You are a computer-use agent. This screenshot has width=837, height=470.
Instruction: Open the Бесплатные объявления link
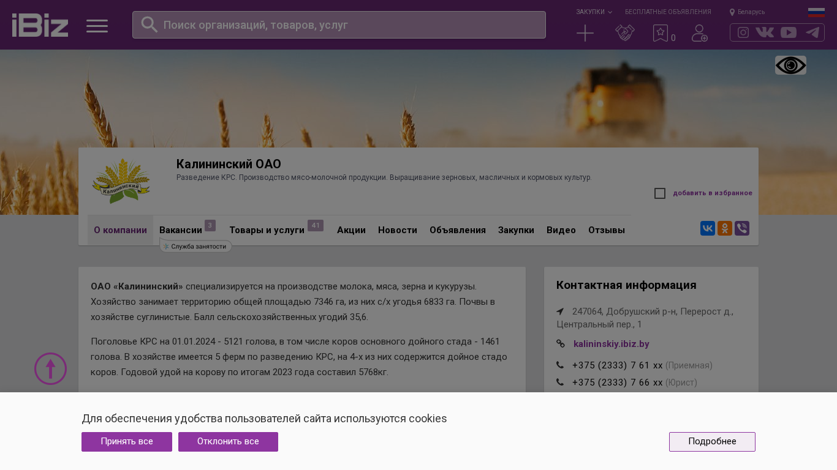pyautogui.click(x=668, y=12)
